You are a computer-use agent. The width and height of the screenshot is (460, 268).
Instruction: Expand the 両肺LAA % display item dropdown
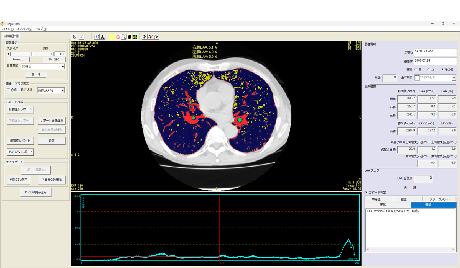[x=62, y=90]
